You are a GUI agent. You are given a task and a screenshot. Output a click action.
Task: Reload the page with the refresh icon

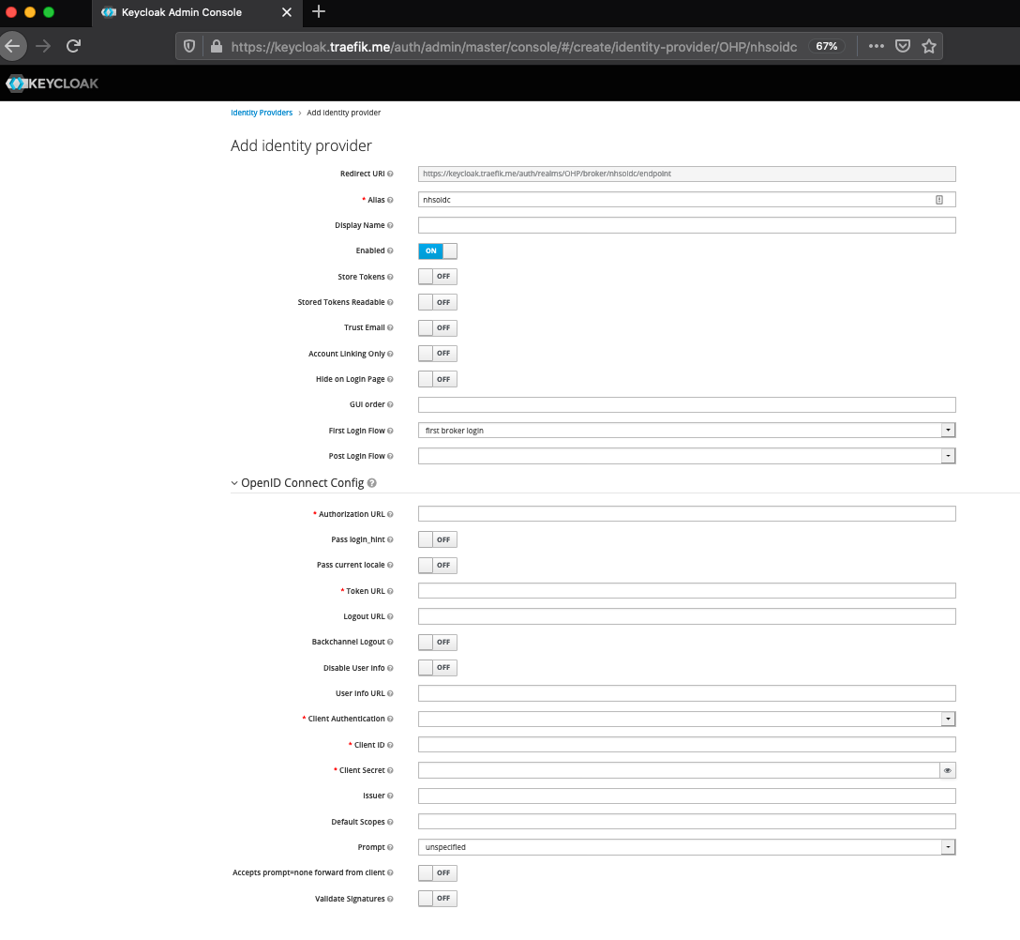(73, 45)
